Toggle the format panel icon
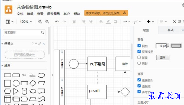Viewport: 184px width, 105px height. [x=179, y=22]
